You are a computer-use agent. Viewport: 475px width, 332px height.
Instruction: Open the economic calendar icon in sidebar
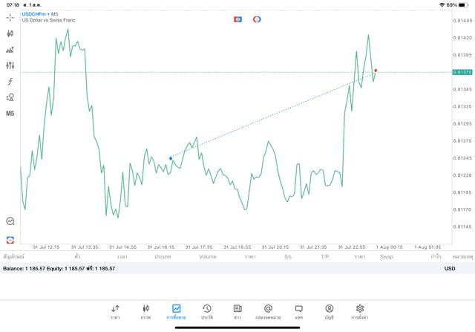point(10,221)
